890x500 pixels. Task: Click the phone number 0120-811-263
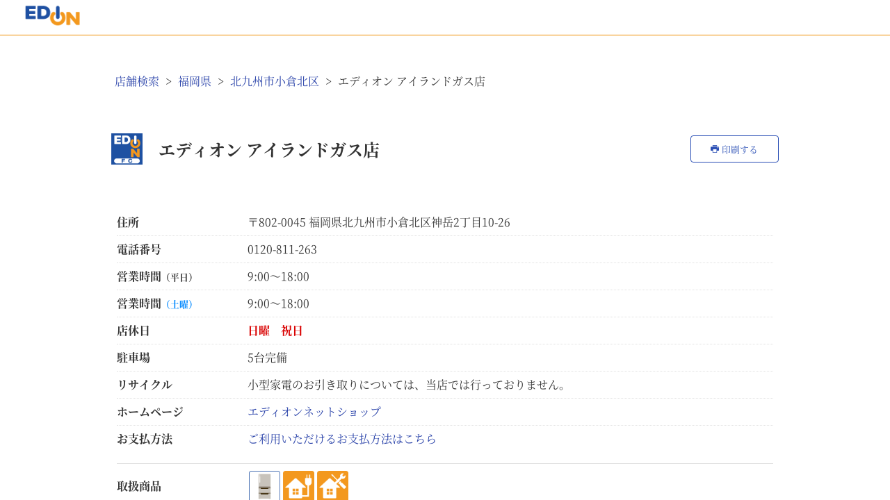[282, 249]
